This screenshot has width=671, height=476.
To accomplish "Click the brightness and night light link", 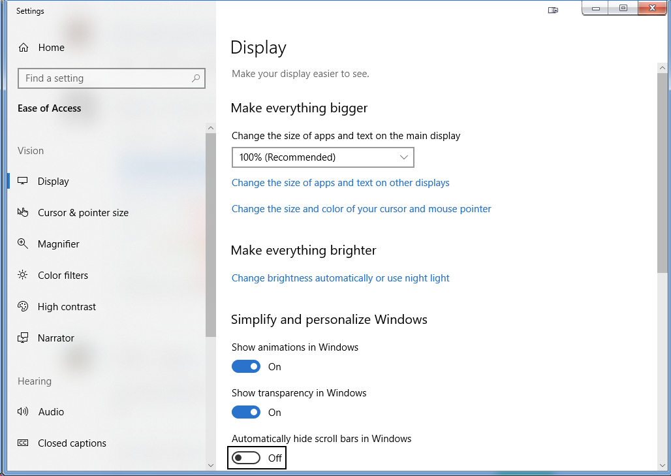I will click(340, 278).
